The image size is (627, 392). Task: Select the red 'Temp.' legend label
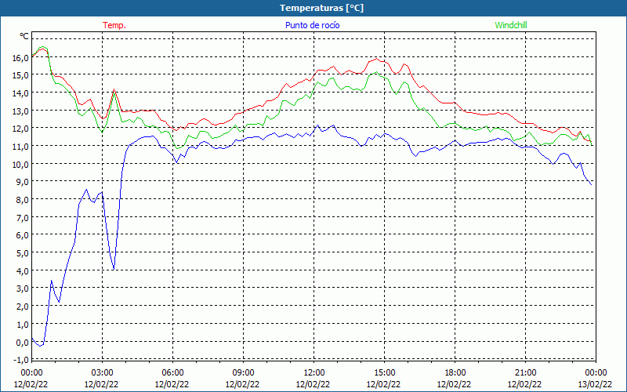click(114, 25)
